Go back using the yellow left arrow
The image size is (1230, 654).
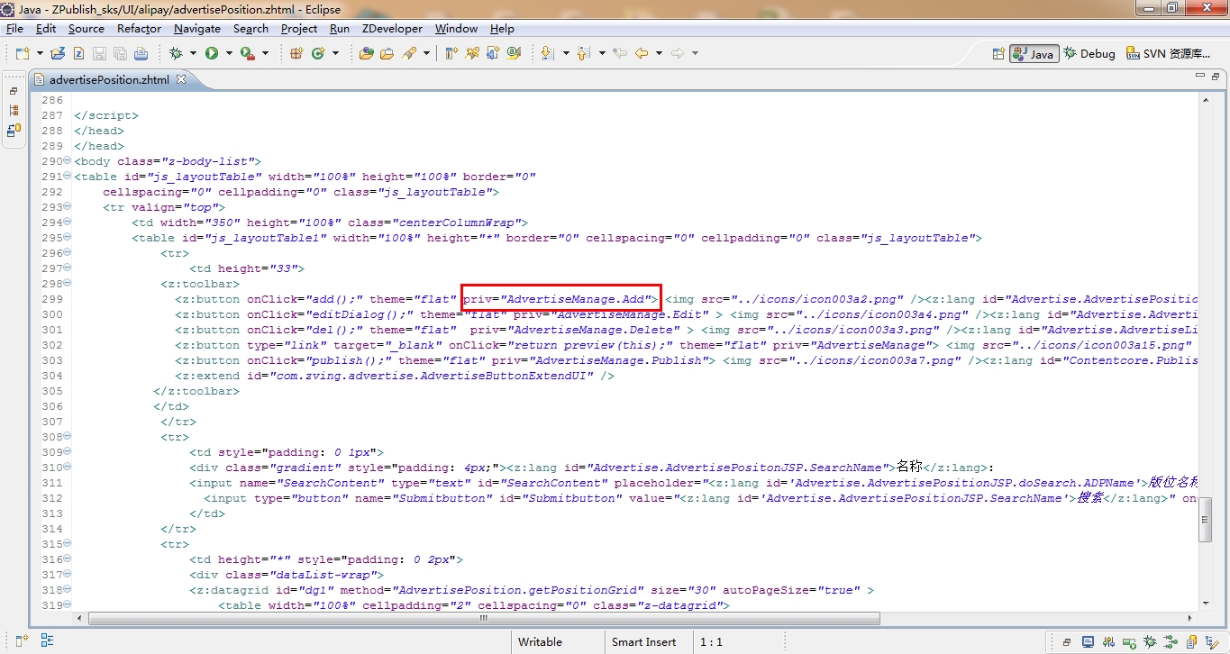tap(641, 53)
